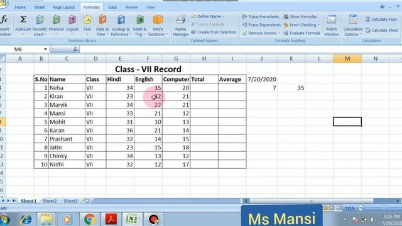Expand the Name Box dropdown arrow

tap(45, 49)
